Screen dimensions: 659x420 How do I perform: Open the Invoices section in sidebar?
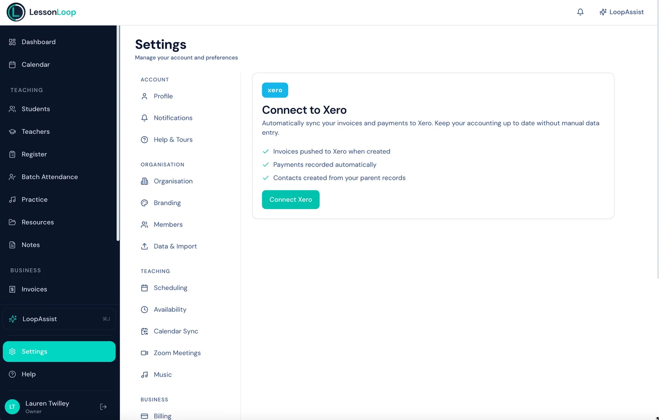[x=33, y=289]
